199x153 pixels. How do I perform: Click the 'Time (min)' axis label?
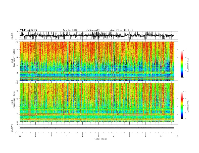pos(101,139)
